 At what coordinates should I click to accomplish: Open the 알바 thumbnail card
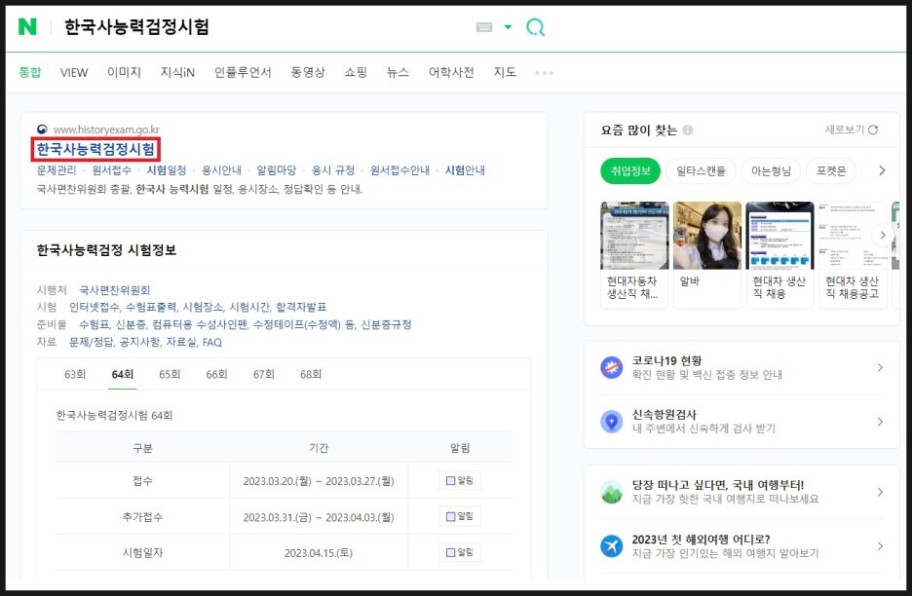(707, 255)
